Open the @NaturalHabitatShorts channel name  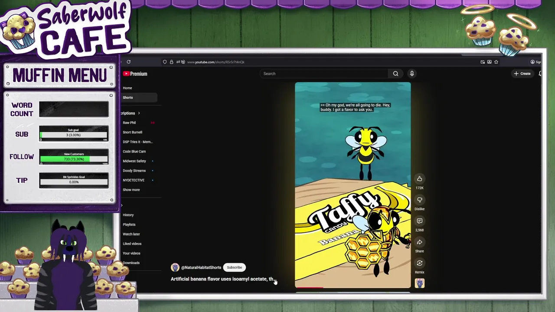tap(201, 267)
